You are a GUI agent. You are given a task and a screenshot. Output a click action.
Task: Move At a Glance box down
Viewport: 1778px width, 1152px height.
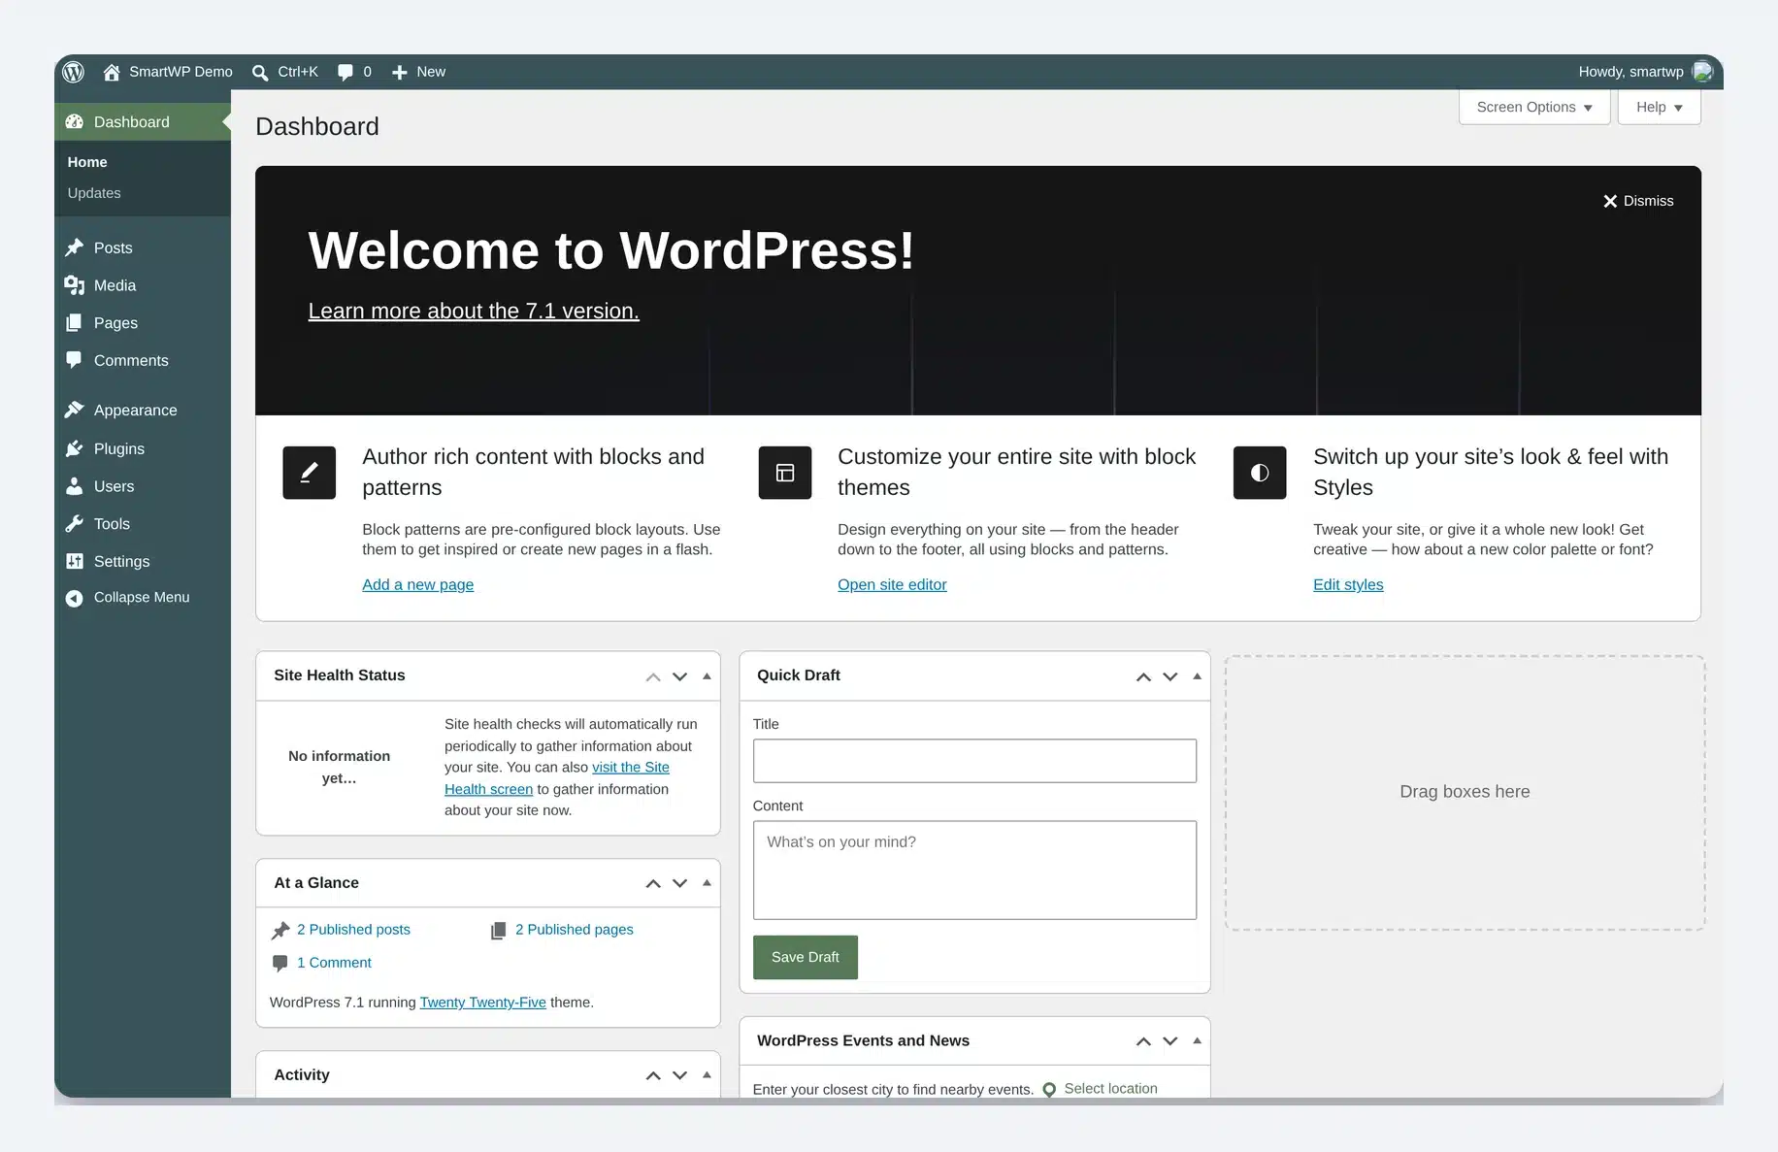679,883
